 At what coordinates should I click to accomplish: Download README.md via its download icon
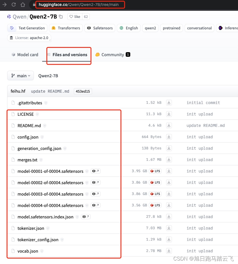[169, 125]
